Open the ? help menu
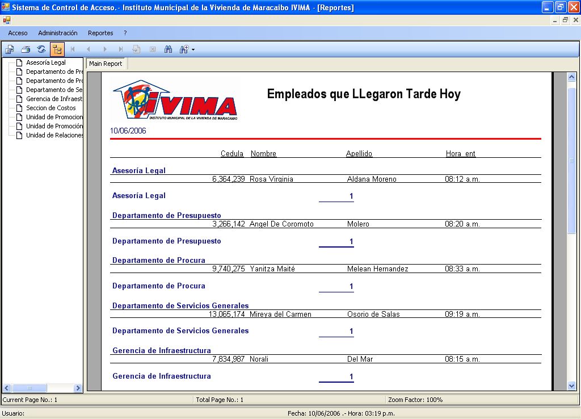 pos(125,33)
